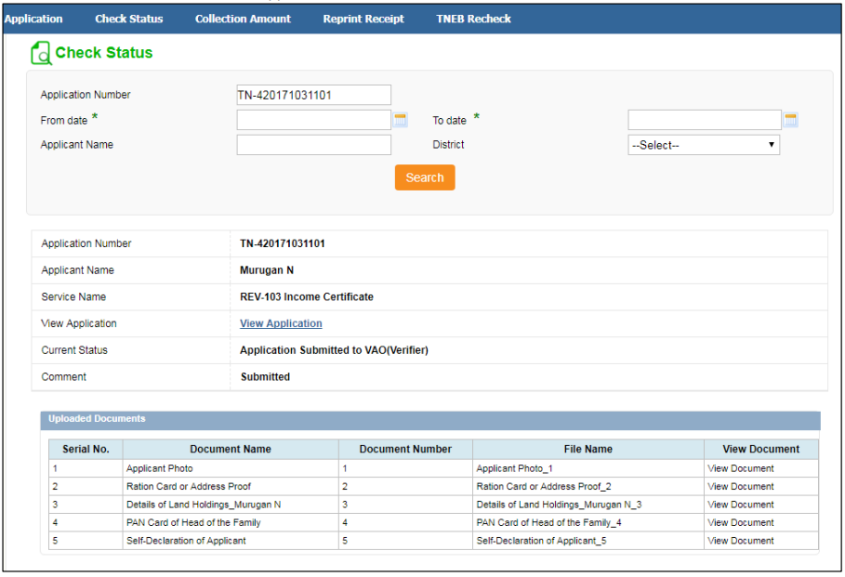This screenshot has width=845, height=577.
Task: Open the Reprint Receipt menu
Action: pyautogui.click(x=363, y=19)
